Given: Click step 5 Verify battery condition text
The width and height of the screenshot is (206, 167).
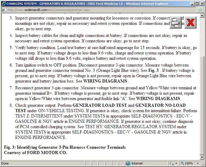Looking at the screenshot, I should [106, 53].
